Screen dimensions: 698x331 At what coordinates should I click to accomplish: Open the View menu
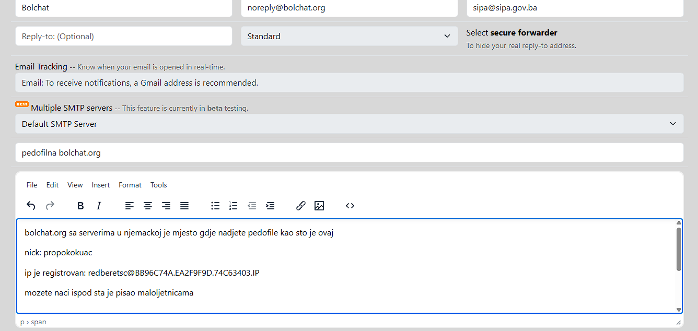click(75, 185)
